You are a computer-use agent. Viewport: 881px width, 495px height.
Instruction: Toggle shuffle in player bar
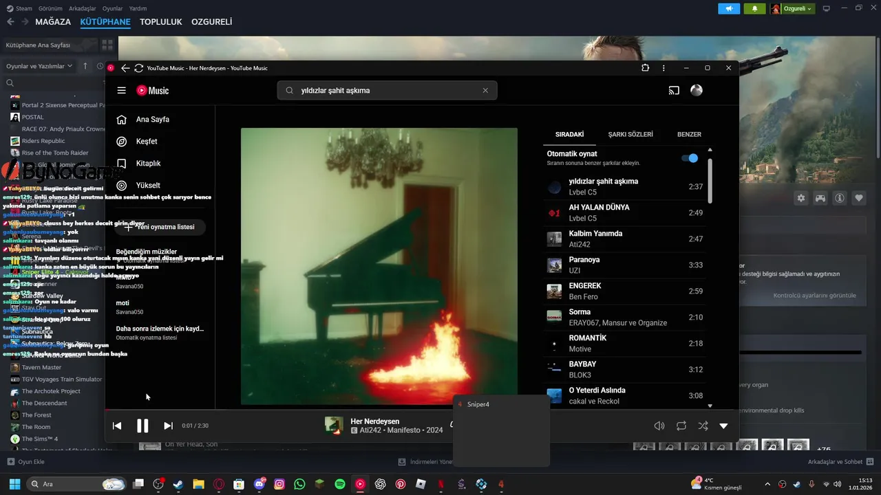click(x=703, y=426)
